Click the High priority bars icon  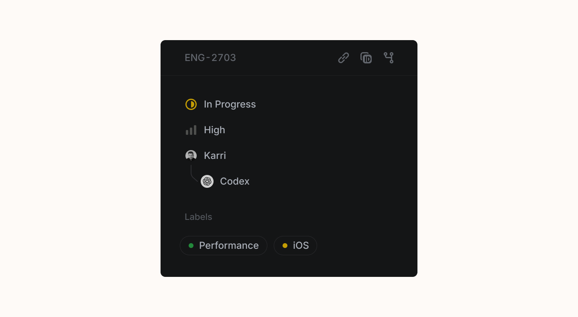point(191,130)
